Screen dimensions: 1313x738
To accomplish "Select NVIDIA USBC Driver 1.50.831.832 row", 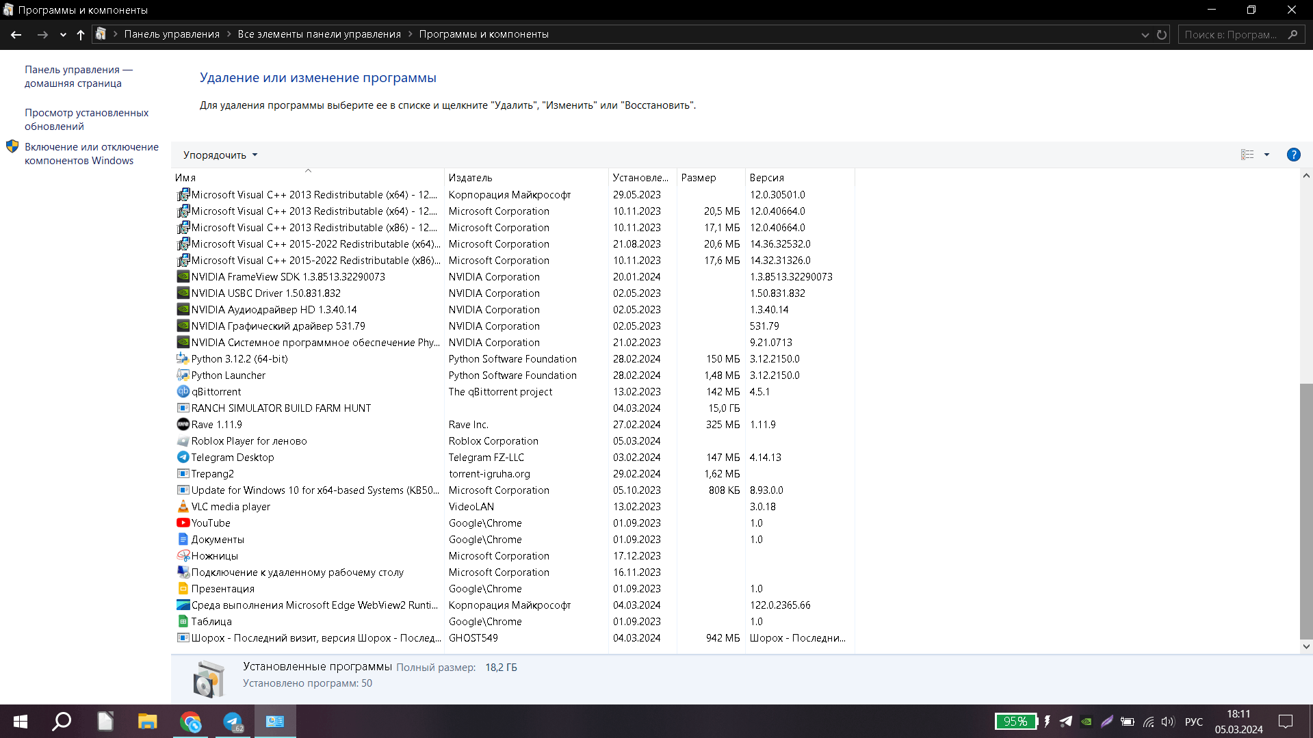I will [x=513, y=293].
